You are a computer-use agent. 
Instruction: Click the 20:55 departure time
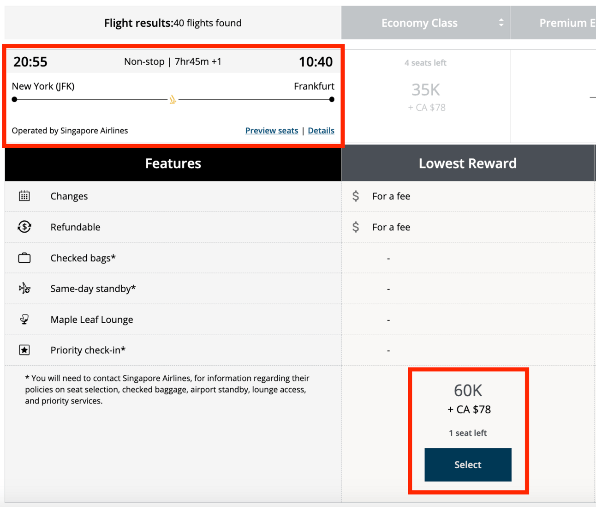30,62
